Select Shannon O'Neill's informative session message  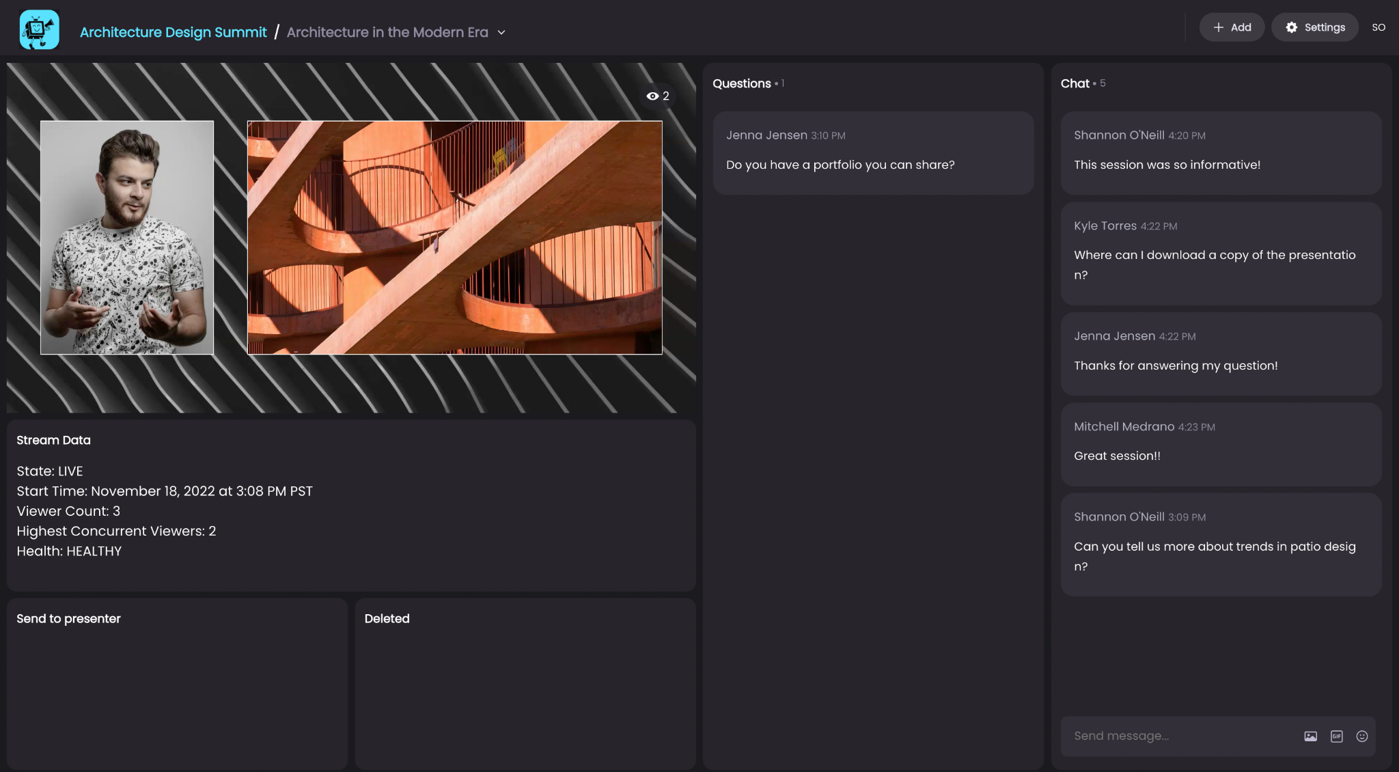click(1221, 153)
